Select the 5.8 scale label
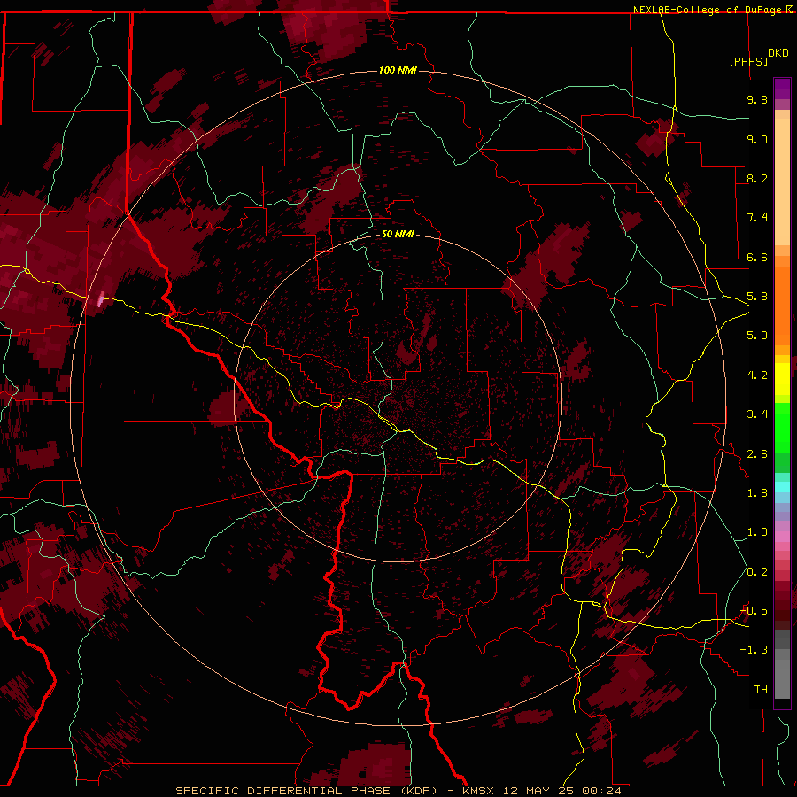Image resolution: width=797 pixels, height=797 pixels. click(x=757, y=297)
